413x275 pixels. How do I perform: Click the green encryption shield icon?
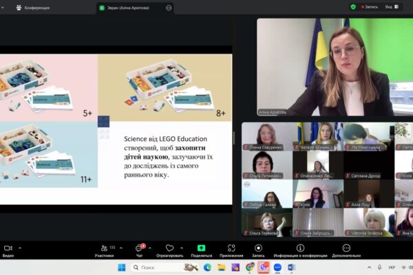tap(353, 7)
